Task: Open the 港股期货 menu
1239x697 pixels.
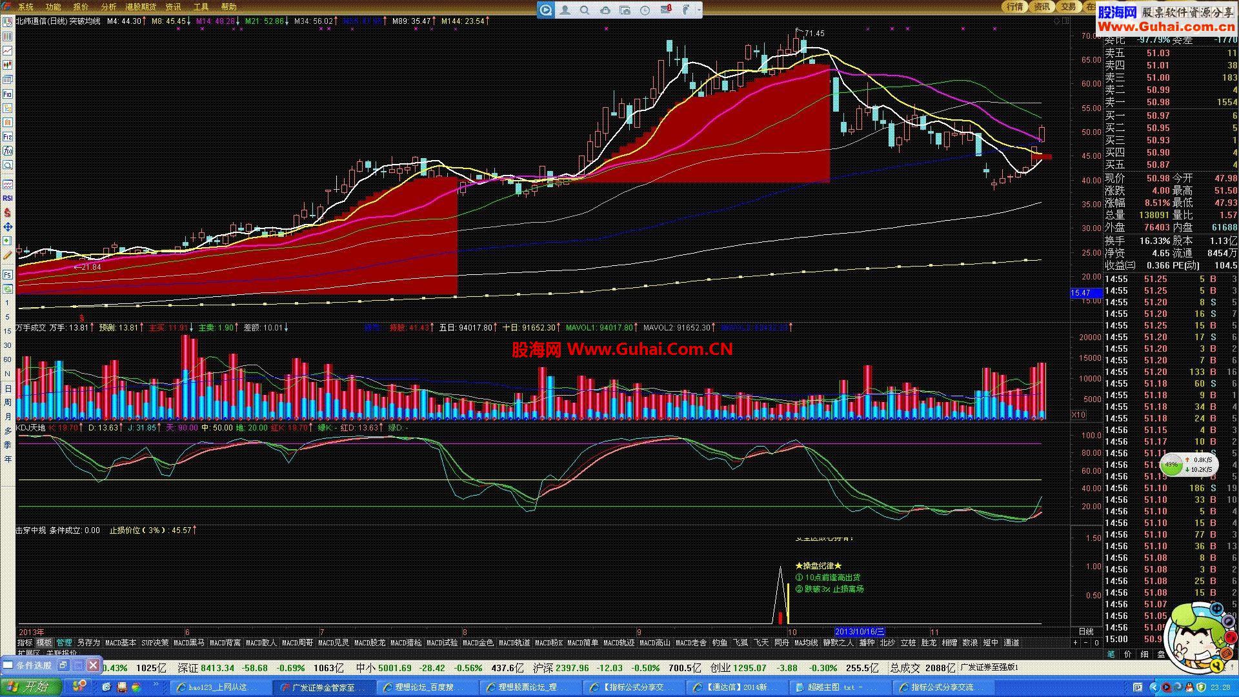Action: pos(141,7)
